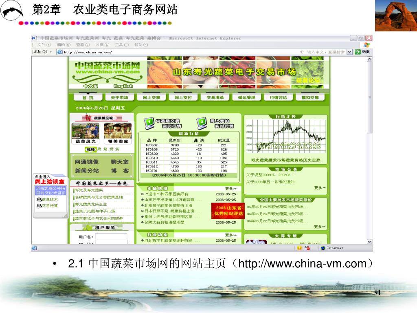Open the 蔬菜论坛 forum link
The image size is (417, 313).
coord(308,80)
